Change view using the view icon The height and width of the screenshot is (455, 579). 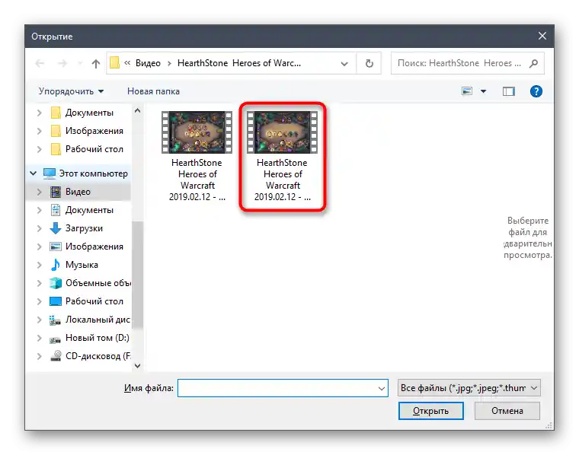point(467,91)
